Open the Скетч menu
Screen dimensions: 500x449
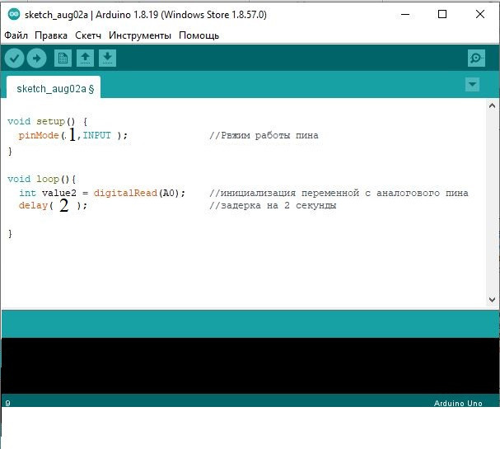[88, 35]
